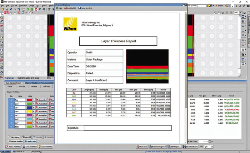
Task: Toggle selection dot for Lyr6 layer
Action: 11,119
